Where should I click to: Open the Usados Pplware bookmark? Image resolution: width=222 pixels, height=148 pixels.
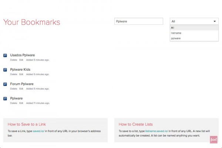pyautogui.click(x=23, y=55)
